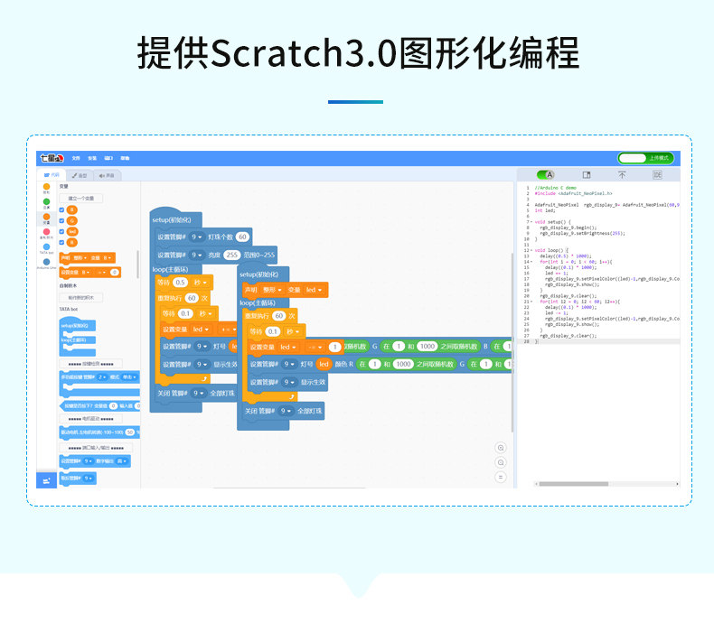The height and width of the screenshot is (623, 714).
Task: Switch to the 代码 code tab
Action: pyautogui.click(x=52, y=175)
